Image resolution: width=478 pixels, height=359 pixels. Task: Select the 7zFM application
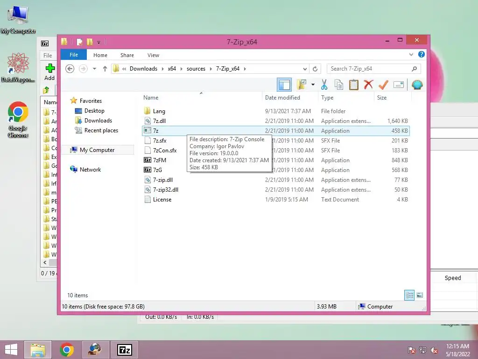click(160, 160)
